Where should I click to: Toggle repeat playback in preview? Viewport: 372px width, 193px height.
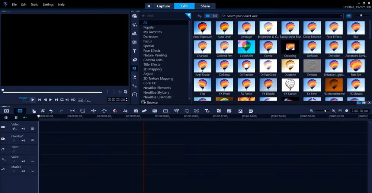tap(62, 100)
